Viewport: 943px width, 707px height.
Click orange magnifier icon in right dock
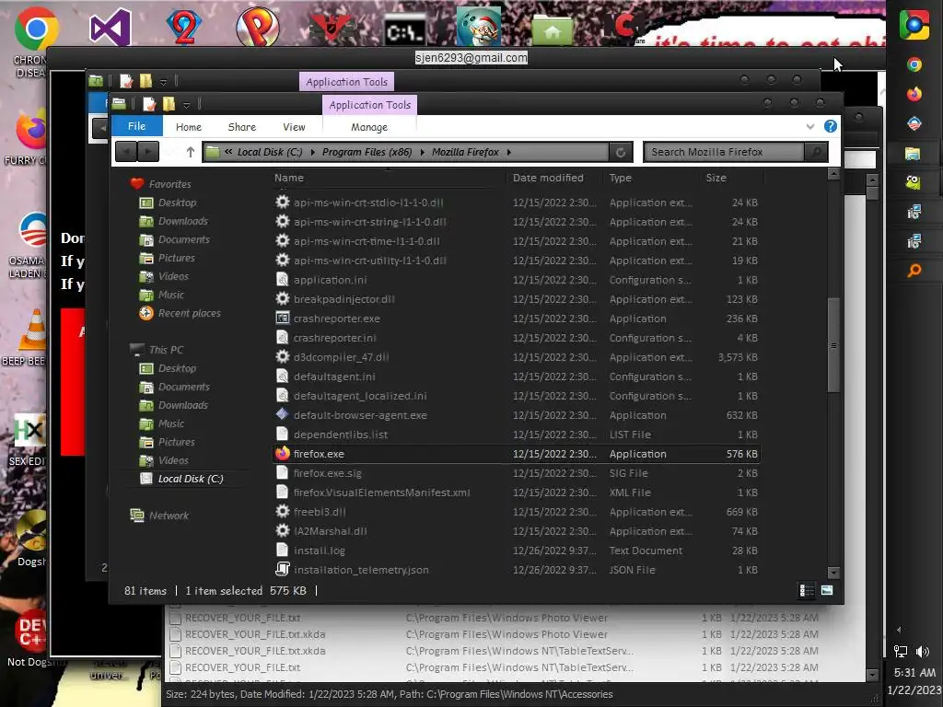pyautogui.click(x=914, y=271)
